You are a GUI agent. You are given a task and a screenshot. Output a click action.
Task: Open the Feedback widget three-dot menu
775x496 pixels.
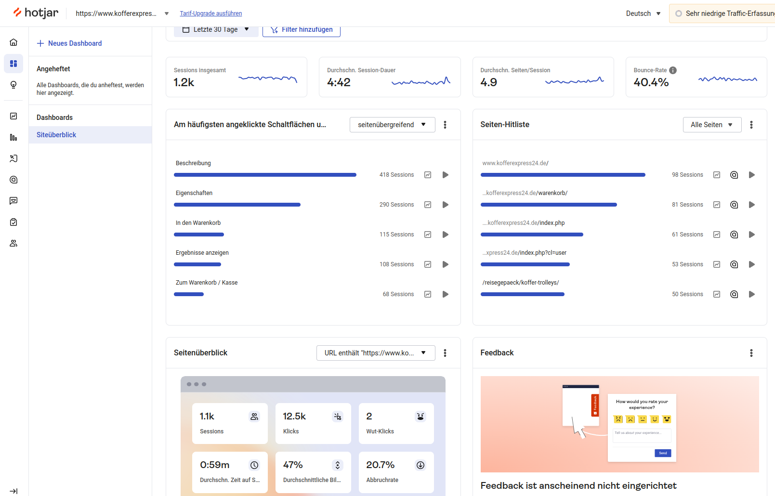coord(751,353)
